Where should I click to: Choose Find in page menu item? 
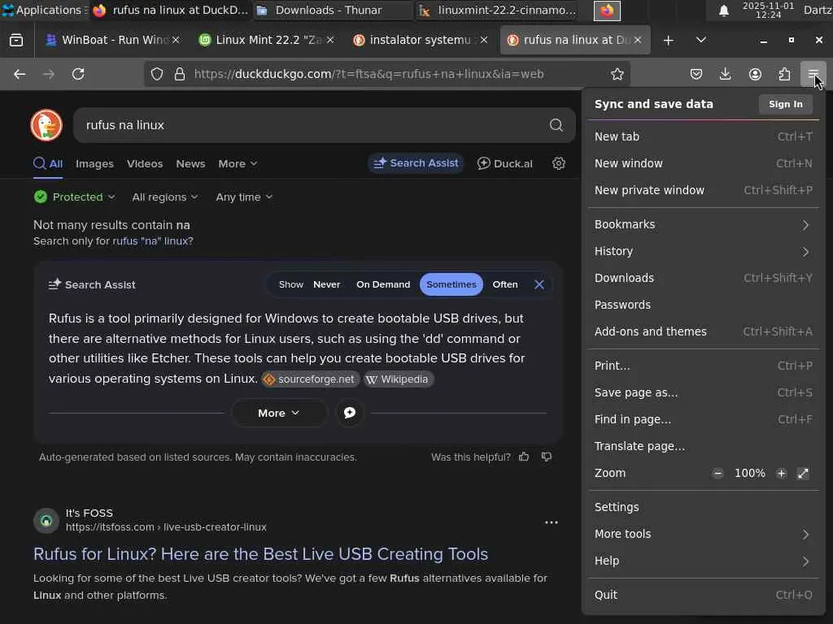point(703,419)
